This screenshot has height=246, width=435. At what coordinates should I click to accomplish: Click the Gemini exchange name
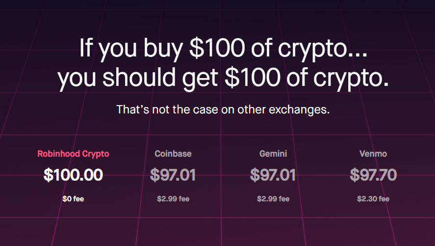point(273,154)
